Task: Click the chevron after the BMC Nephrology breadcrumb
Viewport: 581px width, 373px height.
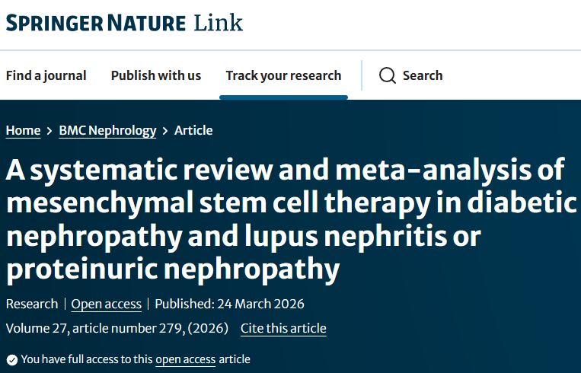Action: point(165,131)
